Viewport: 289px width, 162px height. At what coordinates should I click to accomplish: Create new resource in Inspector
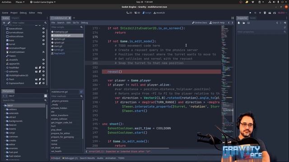point(239,23)
